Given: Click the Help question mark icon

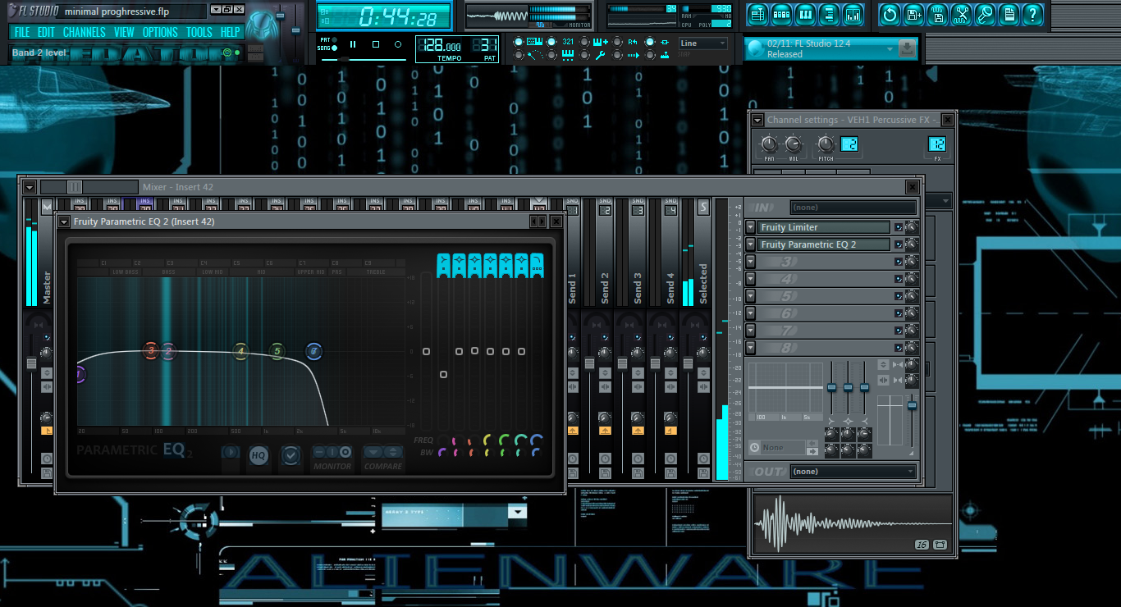Looking at the screenshot, I should [1033, 14].
